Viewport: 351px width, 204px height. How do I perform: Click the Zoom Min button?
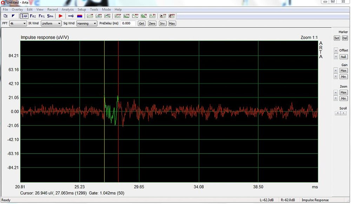coord(343,98)
